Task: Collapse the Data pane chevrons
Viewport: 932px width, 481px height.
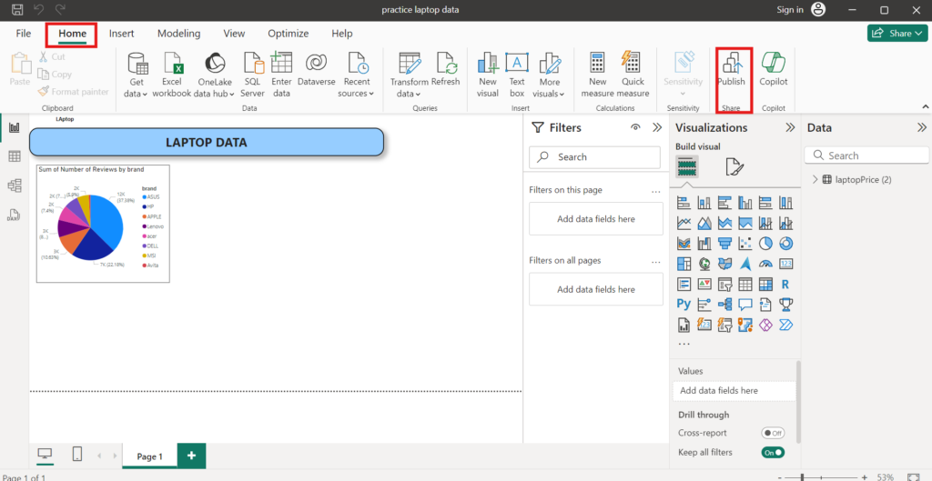Action: point(922,127)
